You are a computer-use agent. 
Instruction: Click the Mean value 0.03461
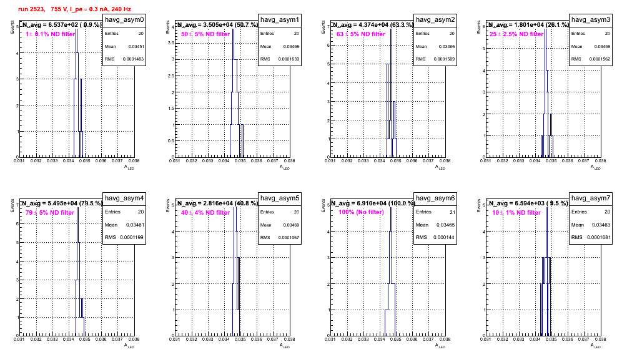click(136, 225)
